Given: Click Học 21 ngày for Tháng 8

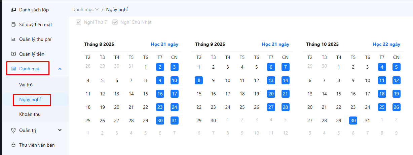Looking at the screenshot, I should point(164,44).
